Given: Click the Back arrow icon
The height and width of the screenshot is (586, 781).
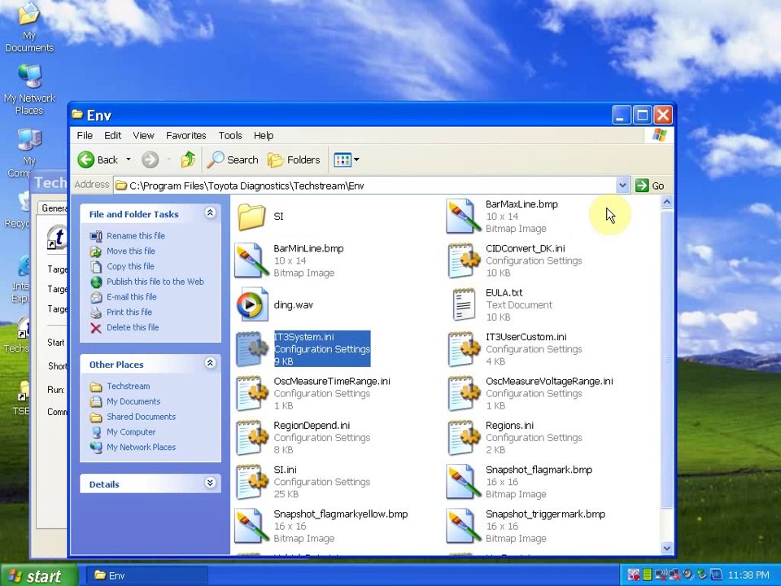Looking at the screenshot, I should [x=86, y=160].
